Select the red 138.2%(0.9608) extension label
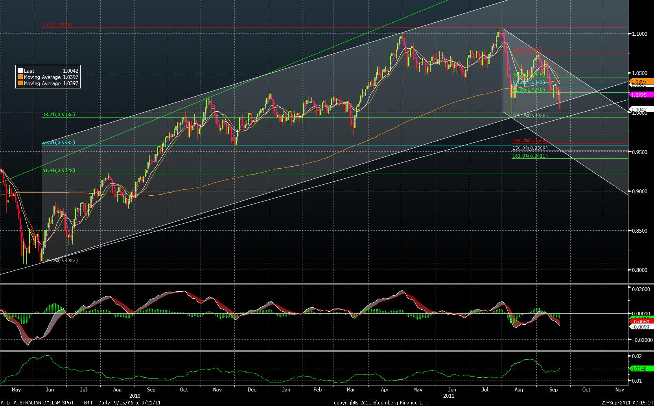This screenshot has height=406, width=654. 530,141
